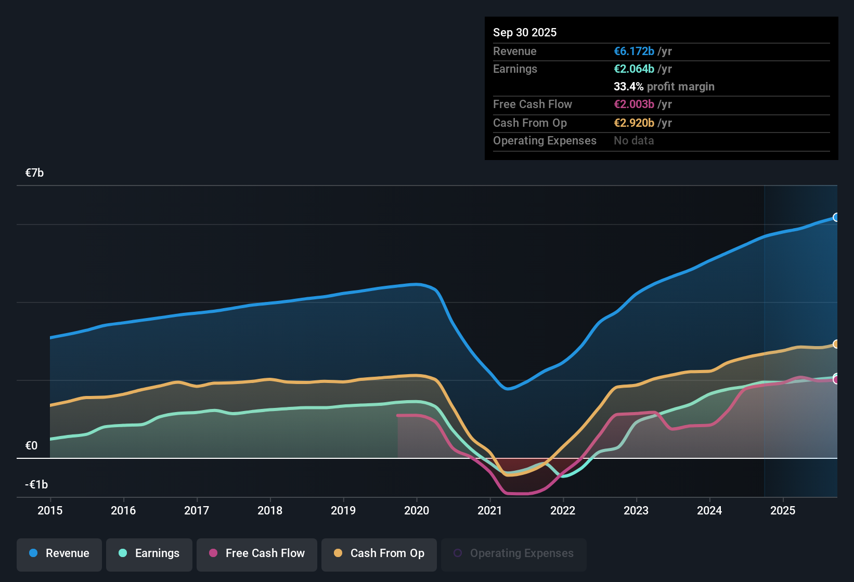This screenshot has height=582, width=854.
Task: Click the 2021 label on the x-axis
Action: click(489, 511)
